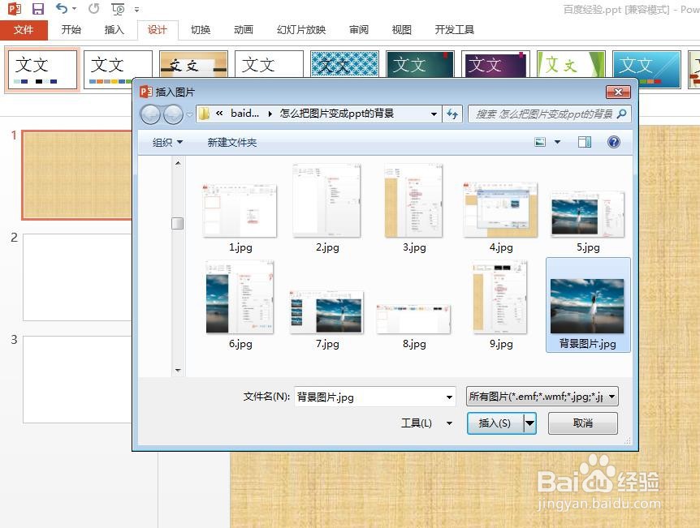
Task: Expand the 插入 button's split dropdown arrow
Action: (x=530, y=423)
